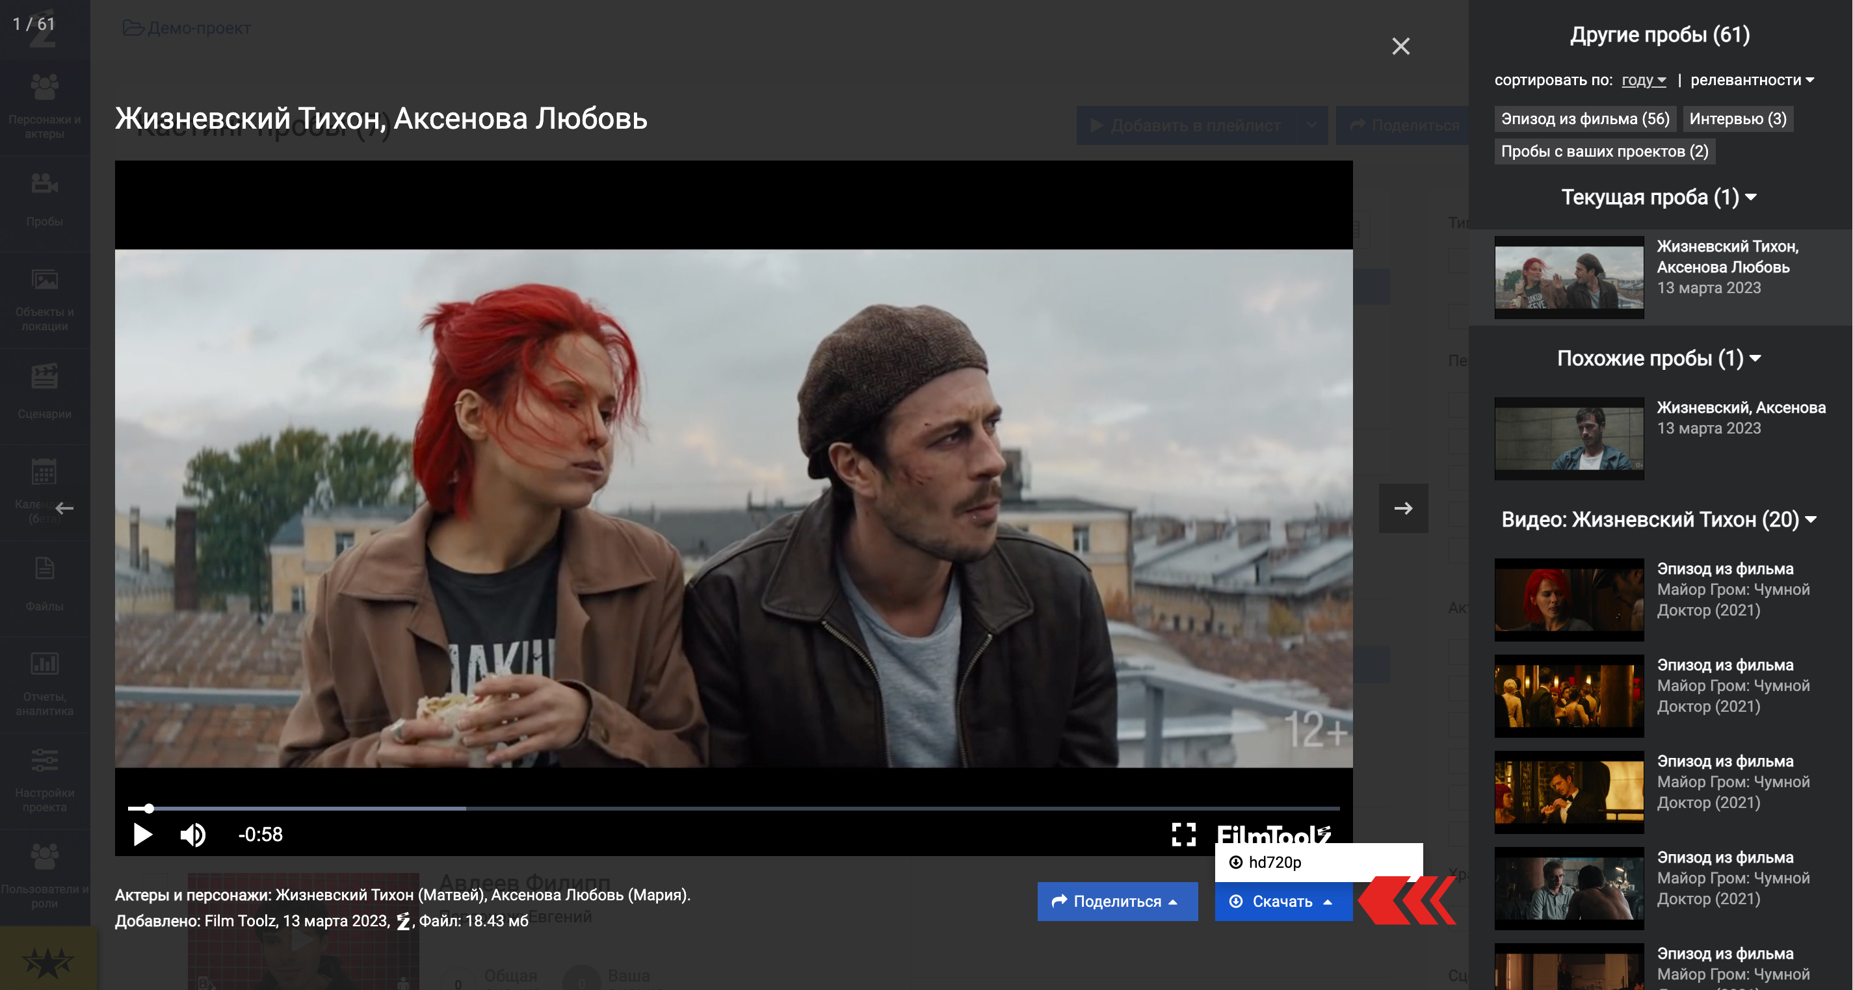Click Добавить в плейлист button behind overlay

click(1186, 126)
